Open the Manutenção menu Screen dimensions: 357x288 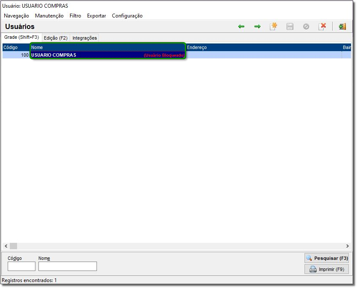pos(49,16)
